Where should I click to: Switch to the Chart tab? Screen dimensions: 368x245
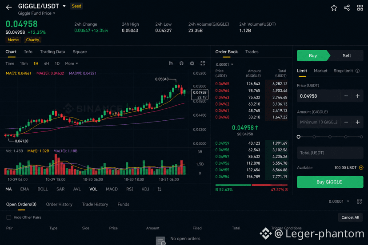[11, 52]
